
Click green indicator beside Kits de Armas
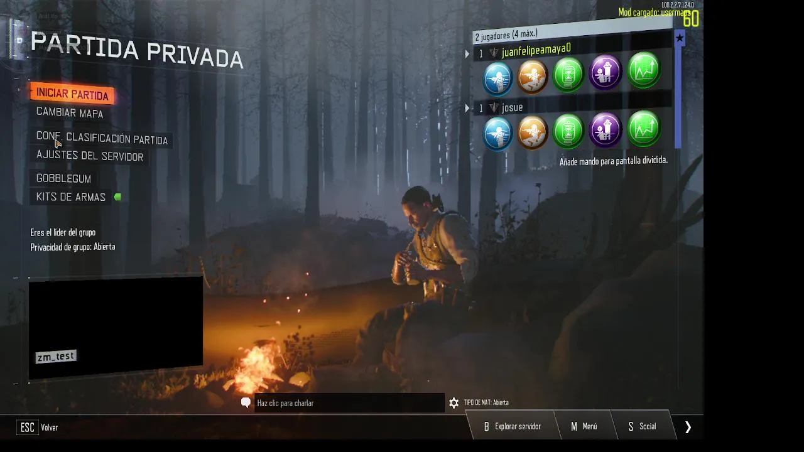coord(117,197)
